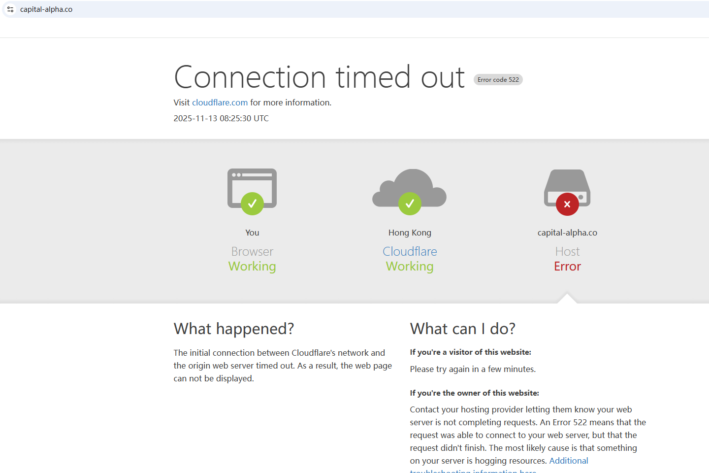709x473 pixels.
Task: Open site information icon in address bar
Action: [x=10, y=9]
